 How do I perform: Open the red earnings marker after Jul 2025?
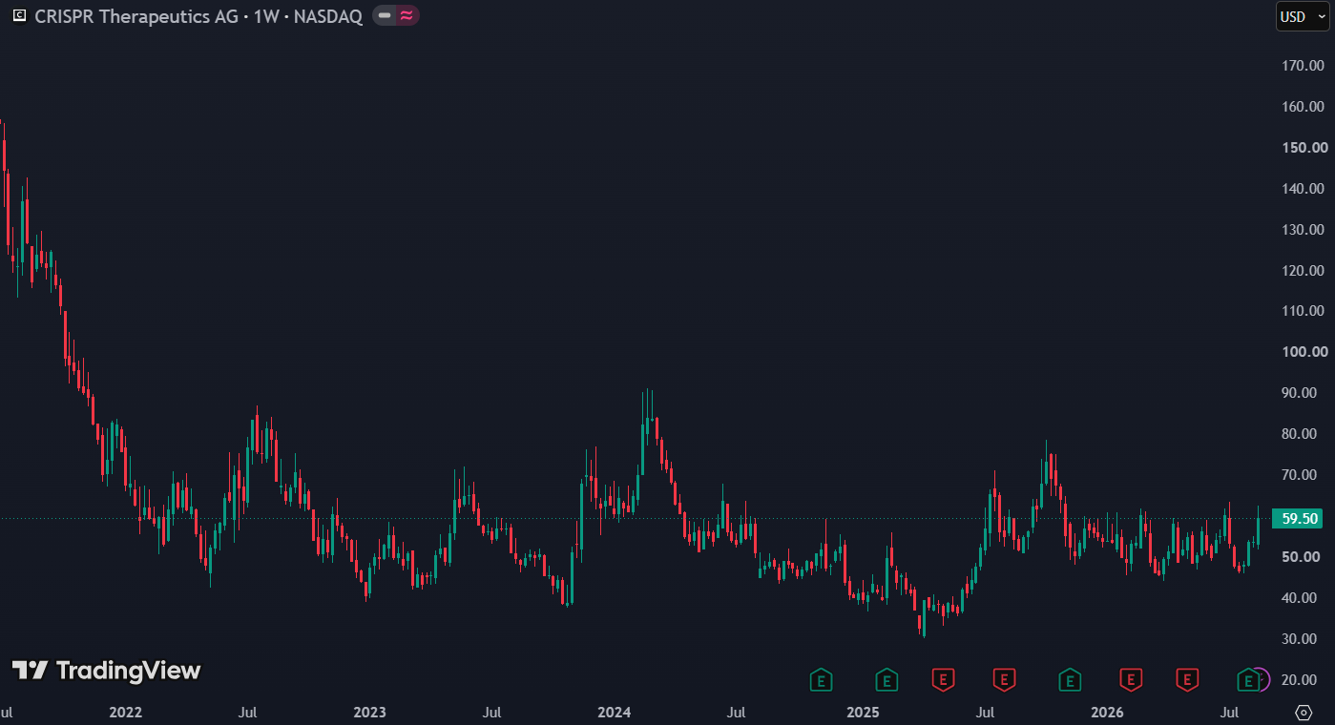point(1004,680)
